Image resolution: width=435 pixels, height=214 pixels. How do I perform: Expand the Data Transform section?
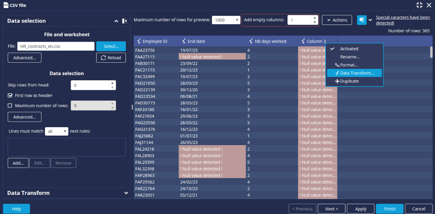pos(126,193)
